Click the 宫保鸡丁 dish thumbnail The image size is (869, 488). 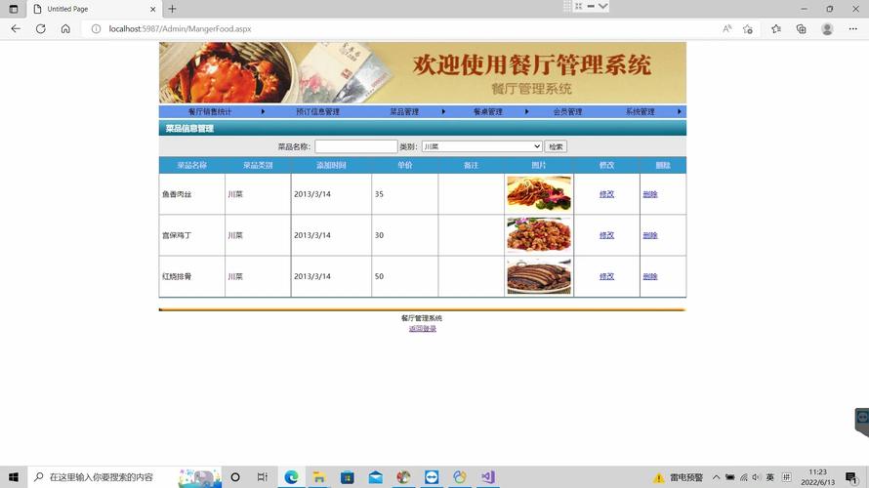pyautogui.click(x=539, y=235)
